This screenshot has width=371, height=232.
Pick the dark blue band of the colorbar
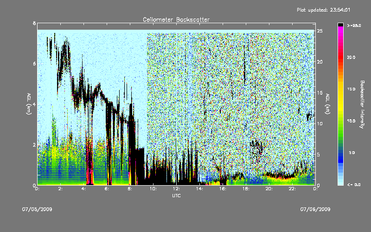click(x=340, y=157)
